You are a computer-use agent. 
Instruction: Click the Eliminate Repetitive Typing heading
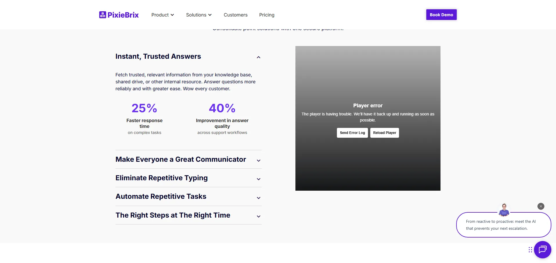coord(161,178)
